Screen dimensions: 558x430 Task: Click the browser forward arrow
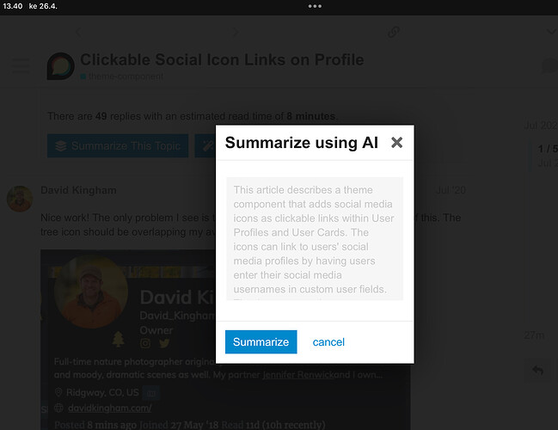tap(236, 32)
